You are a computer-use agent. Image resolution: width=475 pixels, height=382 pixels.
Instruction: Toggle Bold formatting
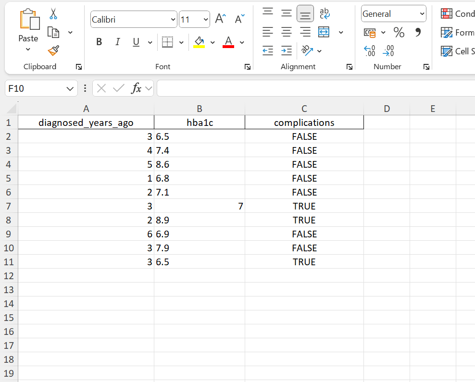(x=99, y=42)
